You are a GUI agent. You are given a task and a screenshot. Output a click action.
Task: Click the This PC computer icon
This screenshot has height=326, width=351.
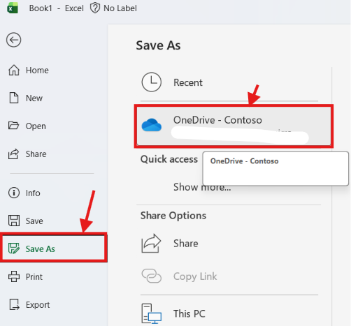coord(152,313)
